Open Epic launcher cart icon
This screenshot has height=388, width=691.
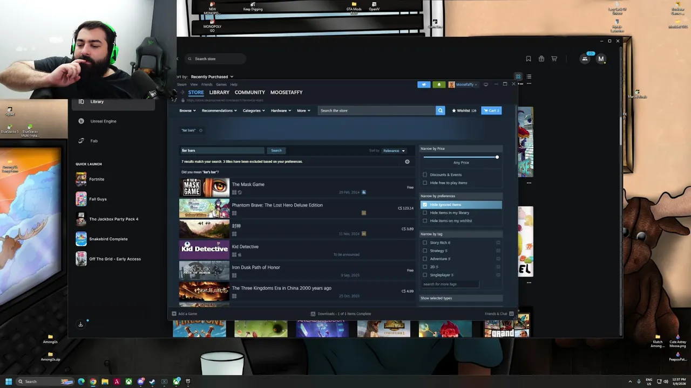coord(554,59)
